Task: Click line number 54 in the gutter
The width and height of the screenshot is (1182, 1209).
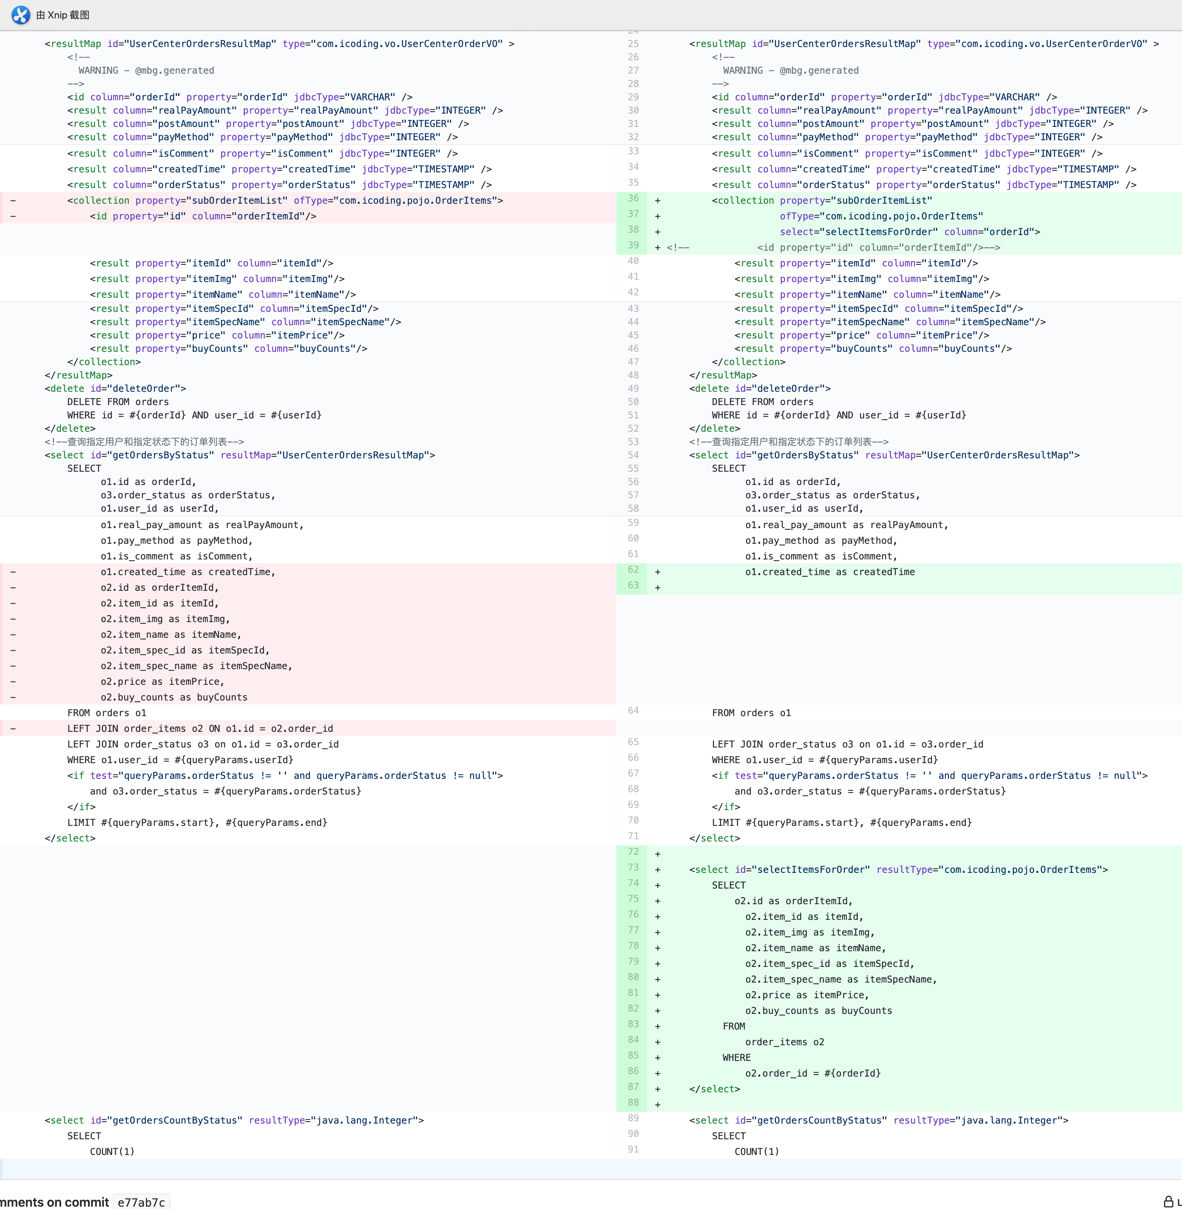Action: (633, 455)
